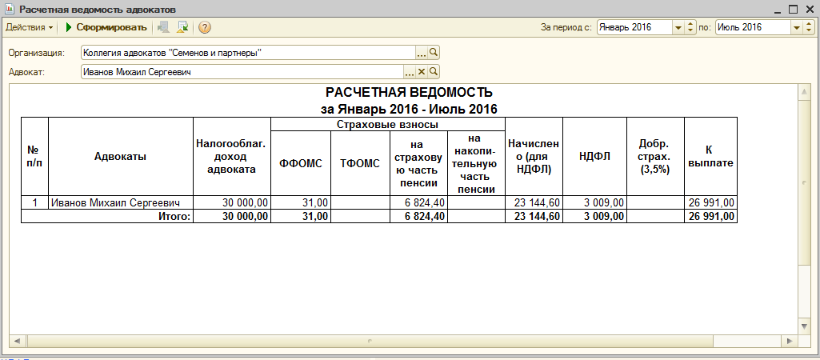Click the horizontal scrollbar right arrow

[x=789, y=341]
